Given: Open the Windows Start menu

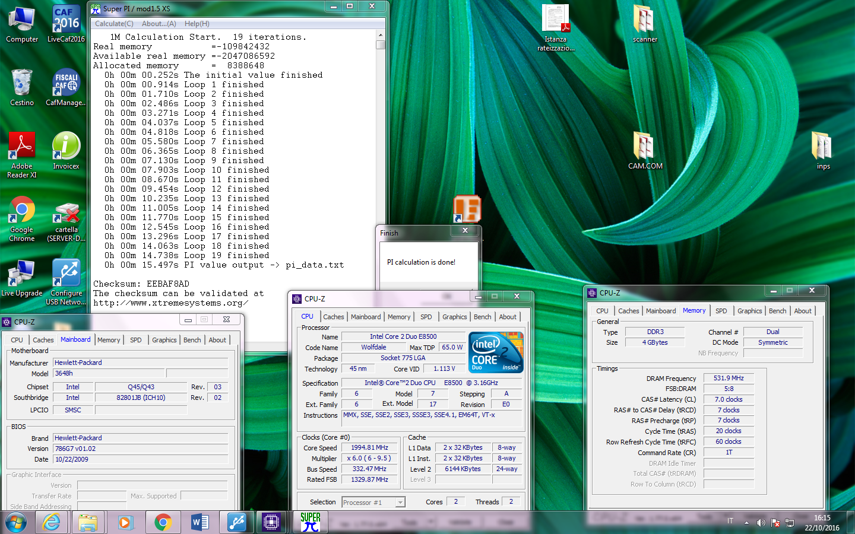Looking at the screenshot, I should pos(16,522).
